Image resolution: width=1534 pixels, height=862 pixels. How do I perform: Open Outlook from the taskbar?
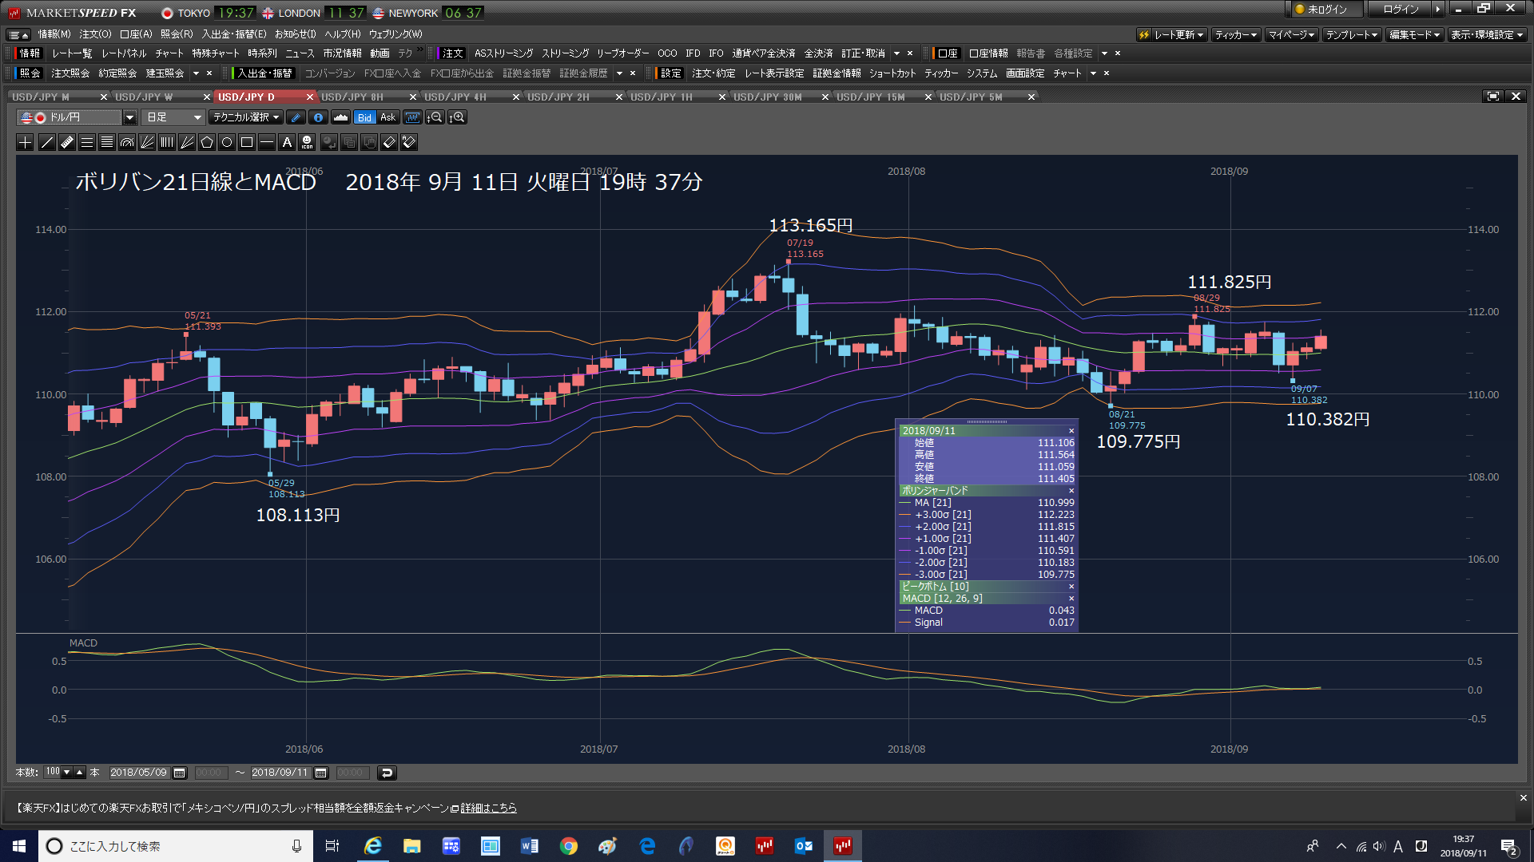tap(804, 846)
